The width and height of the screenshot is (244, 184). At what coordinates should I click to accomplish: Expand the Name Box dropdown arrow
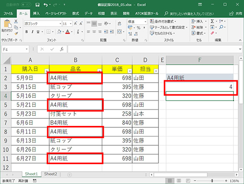pos(26,49)
